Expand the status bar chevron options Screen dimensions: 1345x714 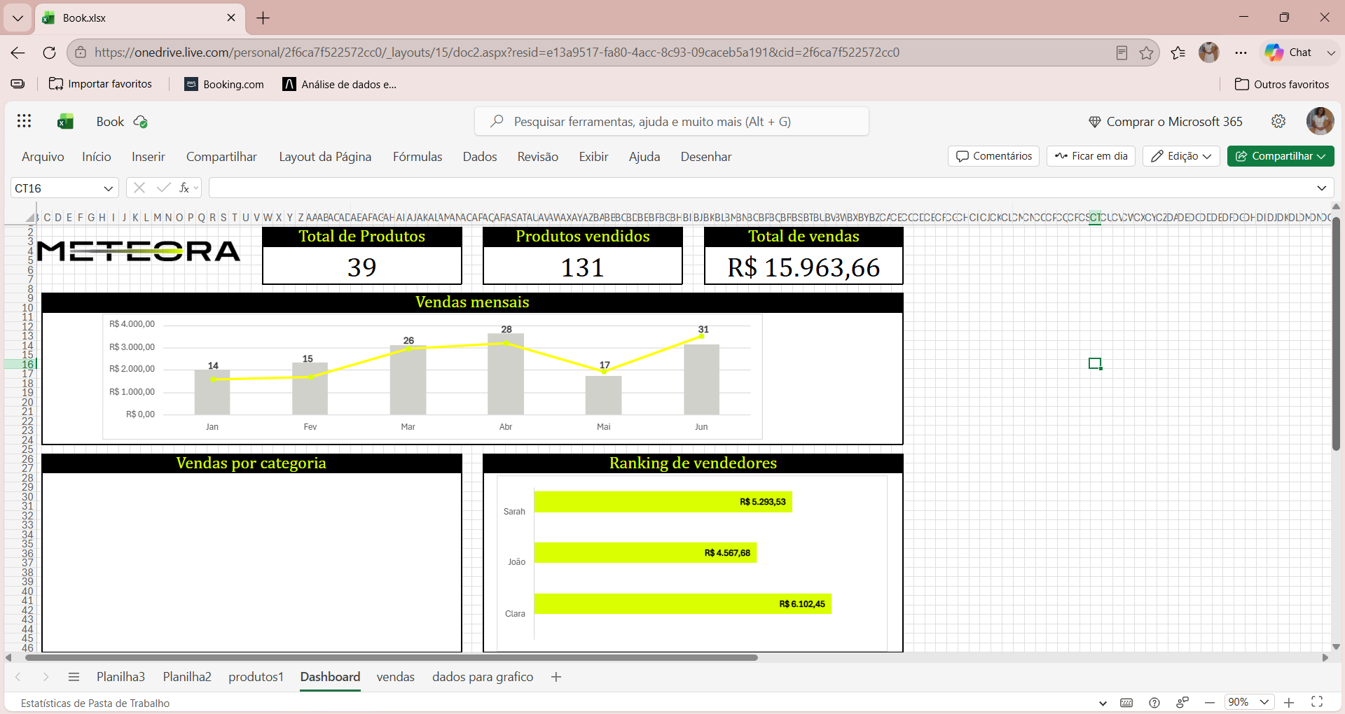coord(1103,703)
